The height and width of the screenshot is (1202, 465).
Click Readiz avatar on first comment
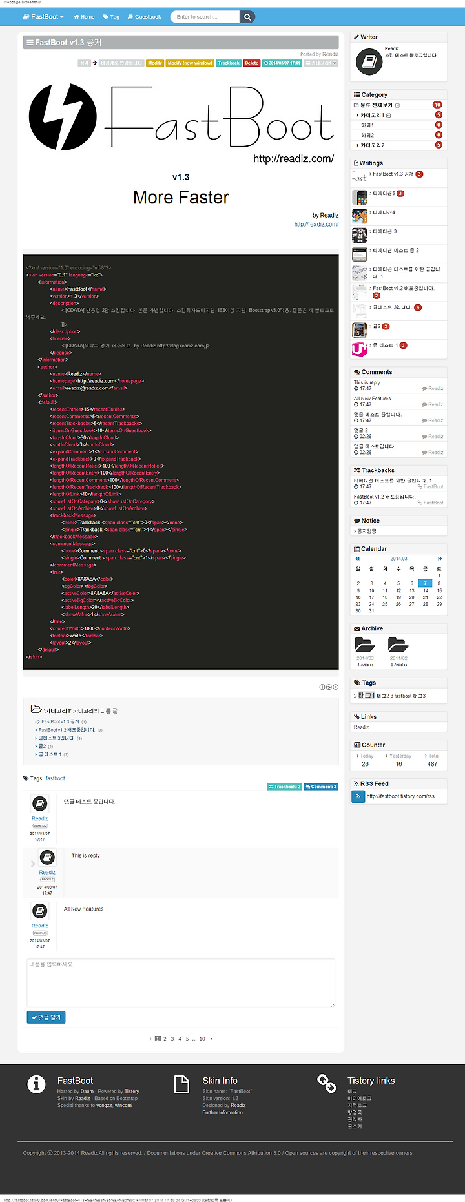[40, 803]
